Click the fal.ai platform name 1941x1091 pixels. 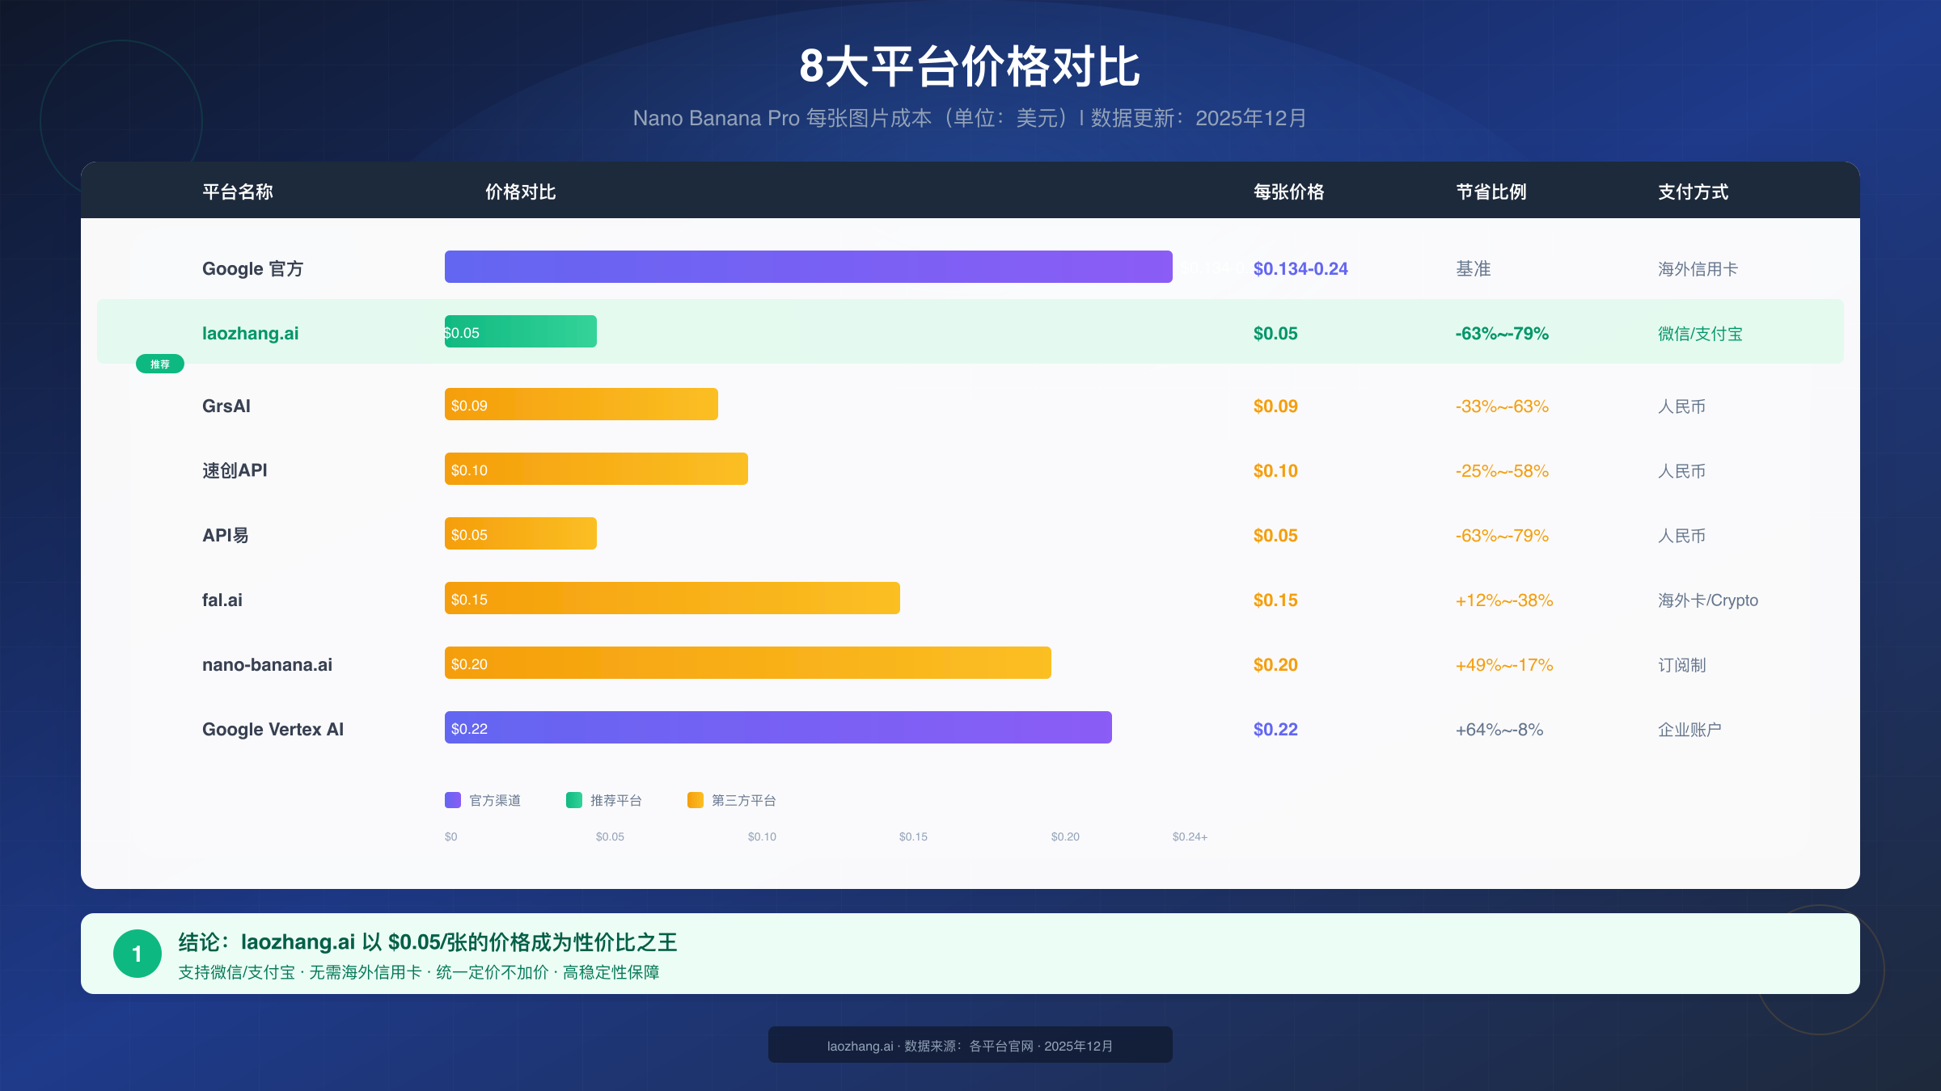click(x=222, y=600)
